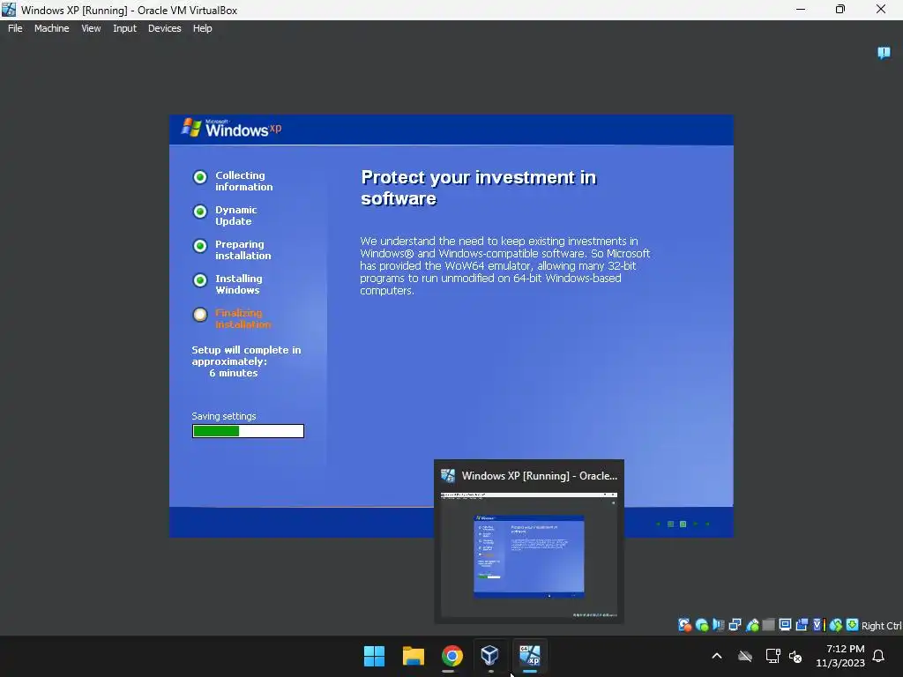
Task: Open the View menu
Action: point(91,28)
